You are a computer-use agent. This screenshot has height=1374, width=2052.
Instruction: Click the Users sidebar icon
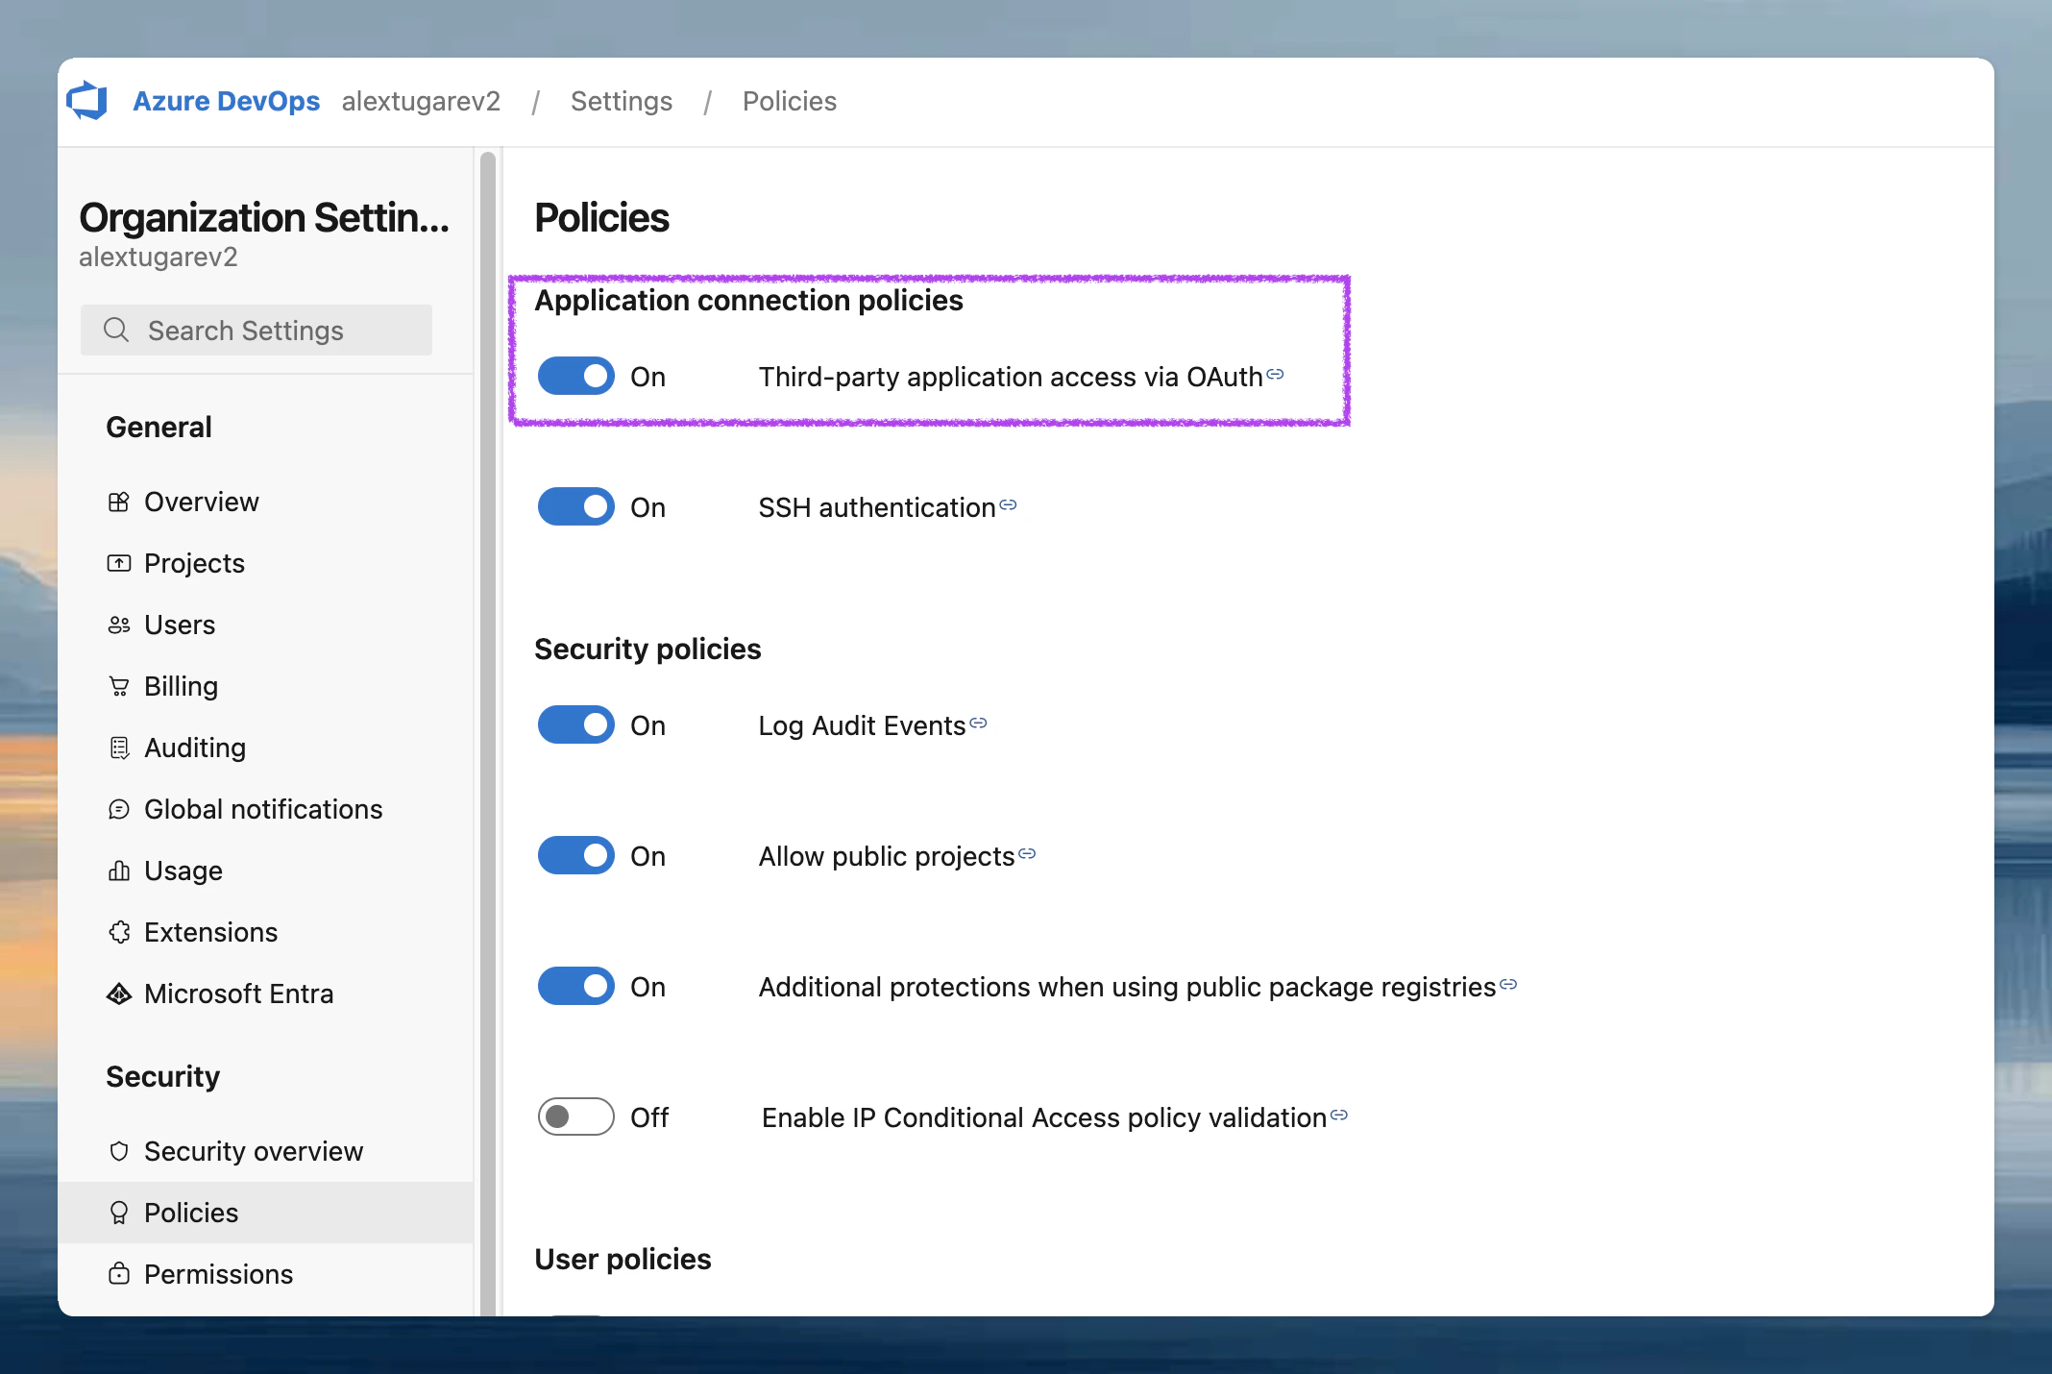click(119, 624)
